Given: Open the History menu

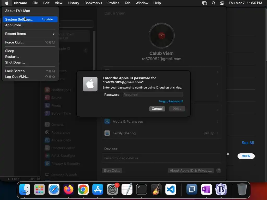Looking at the screenshot, I should click(73, 3).
